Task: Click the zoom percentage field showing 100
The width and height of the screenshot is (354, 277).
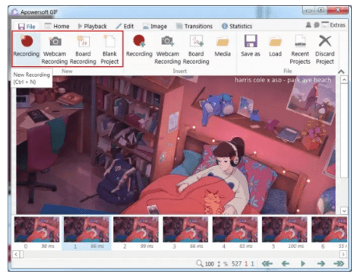Action: tap(209, 264)
